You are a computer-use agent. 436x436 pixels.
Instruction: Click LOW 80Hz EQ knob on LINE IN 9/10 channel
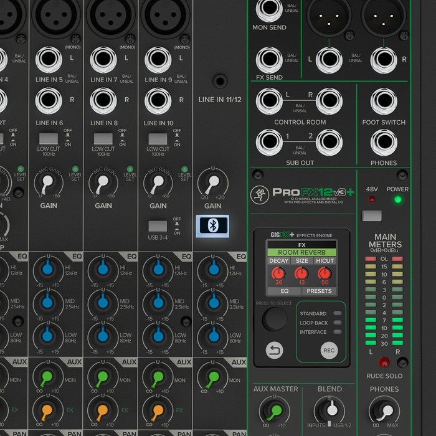tap(158, 336)
